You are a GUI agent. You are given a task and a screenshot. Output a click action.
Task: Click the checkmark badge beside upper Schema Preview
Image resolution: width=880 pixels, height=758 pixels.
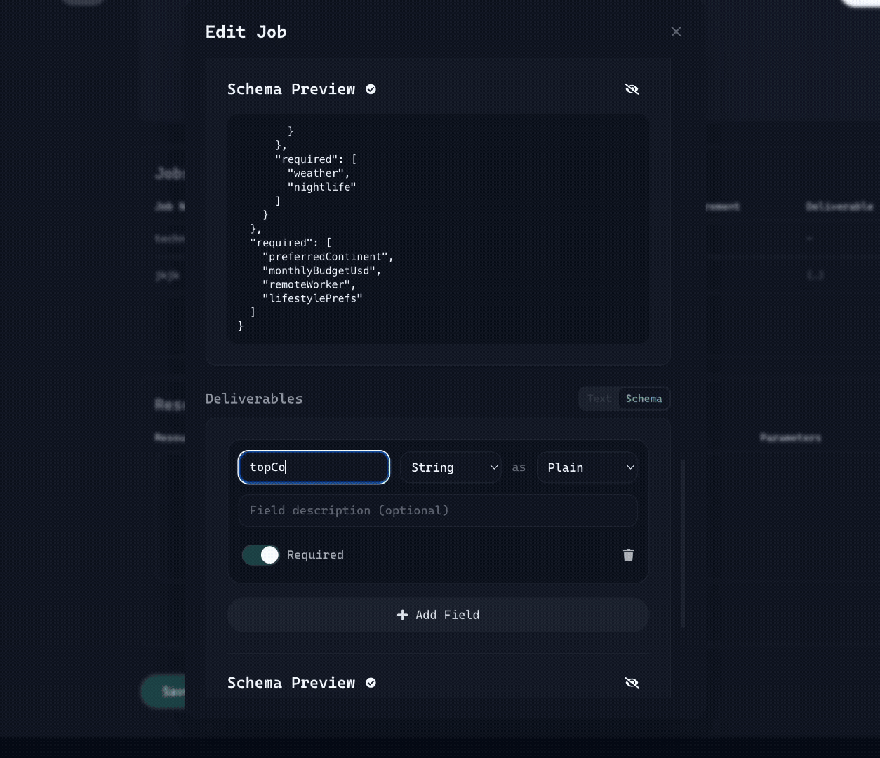(371, 89)
